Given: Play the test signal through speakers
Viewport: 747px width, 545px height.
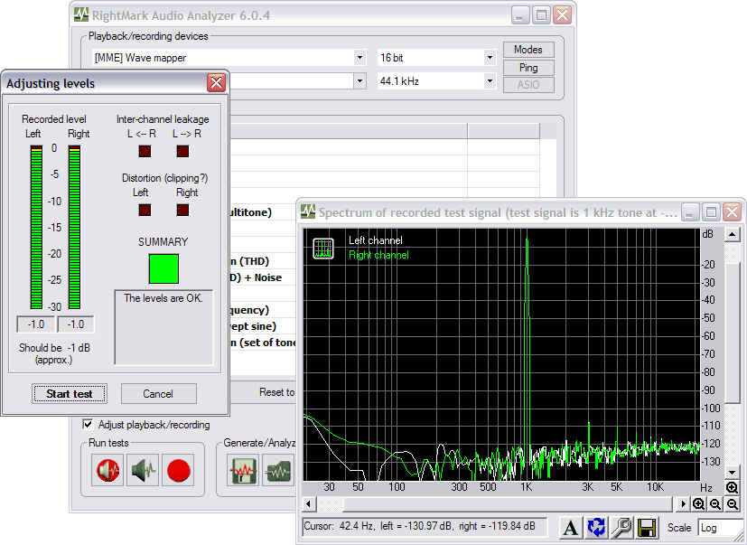Looking at the screenshot, I should pos(143,470).
